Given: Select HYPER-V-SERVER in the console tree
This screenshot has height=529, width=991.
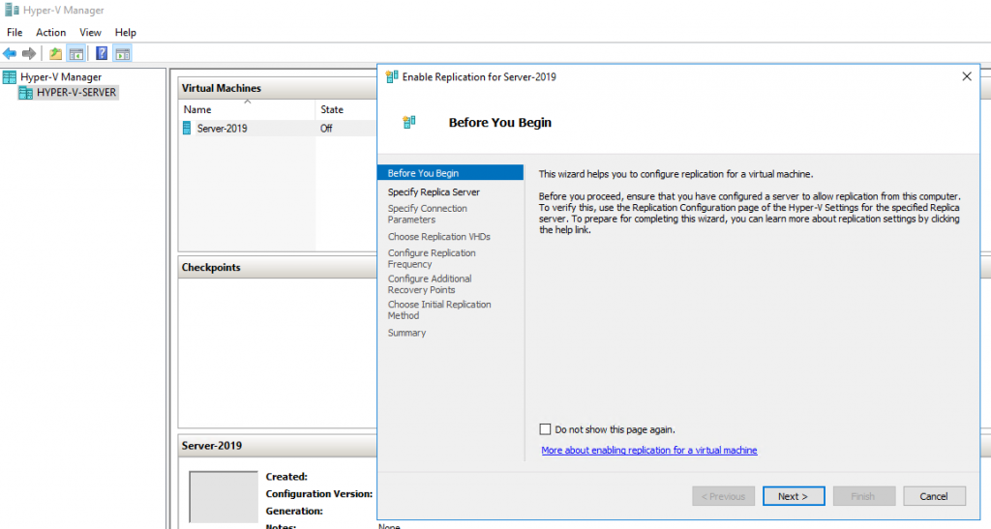Looking at the screenshot, I should 76,93.
